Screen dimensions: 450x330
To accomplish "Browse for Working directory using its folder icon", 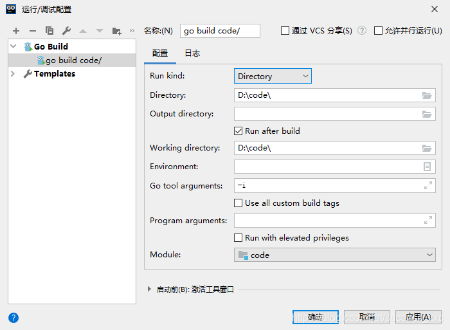I will [427, 148].
